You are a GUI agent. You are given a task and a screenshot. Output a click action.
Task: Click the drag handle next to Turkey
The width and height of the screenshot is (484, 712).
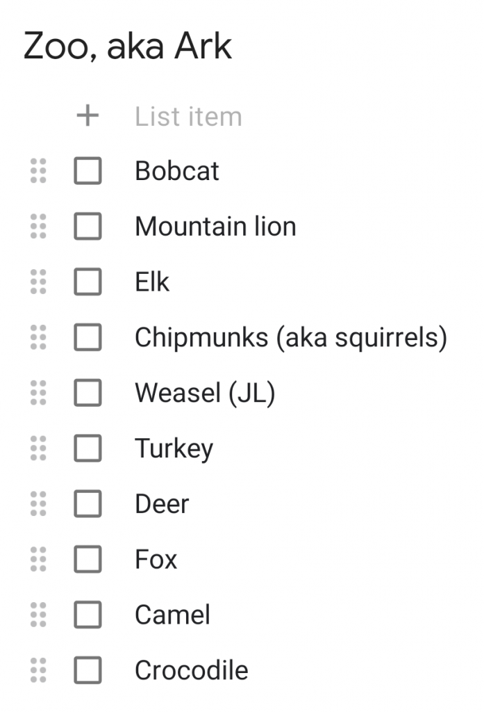[x=39, y=448]
